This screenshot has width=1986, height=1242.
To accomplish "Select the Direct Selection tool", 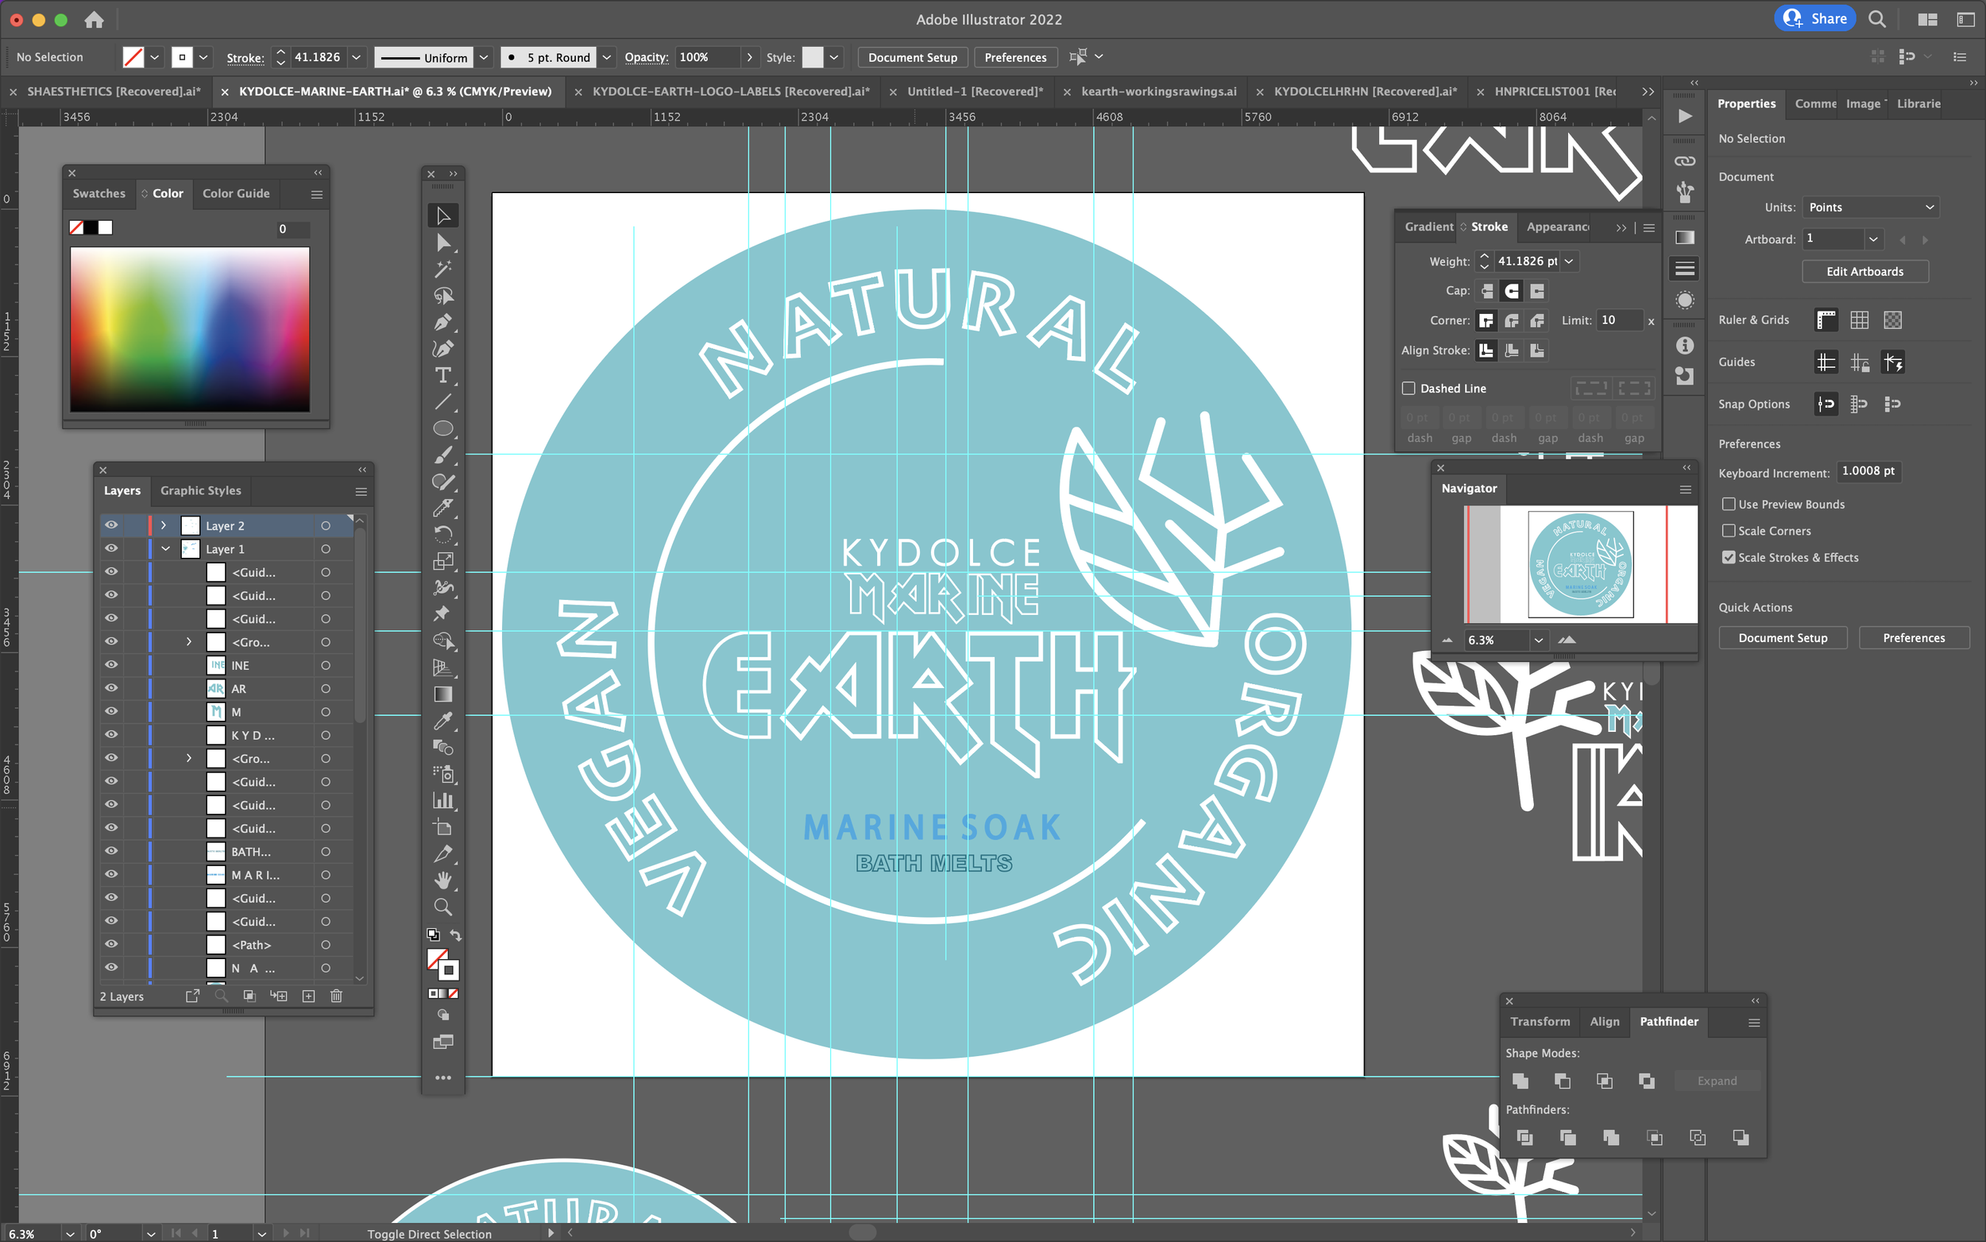I will pos(442,242).
